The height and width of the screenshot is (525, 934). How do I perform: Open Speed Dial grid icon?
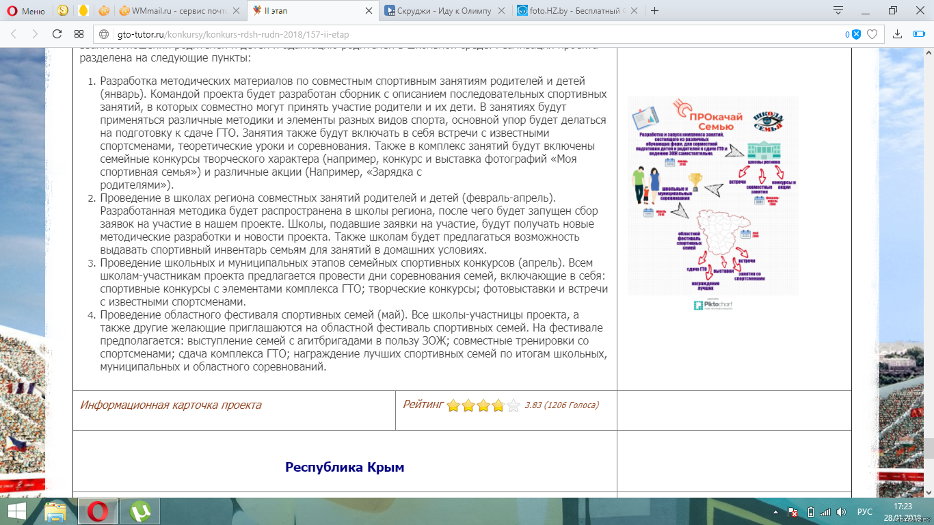pos(79,34)
